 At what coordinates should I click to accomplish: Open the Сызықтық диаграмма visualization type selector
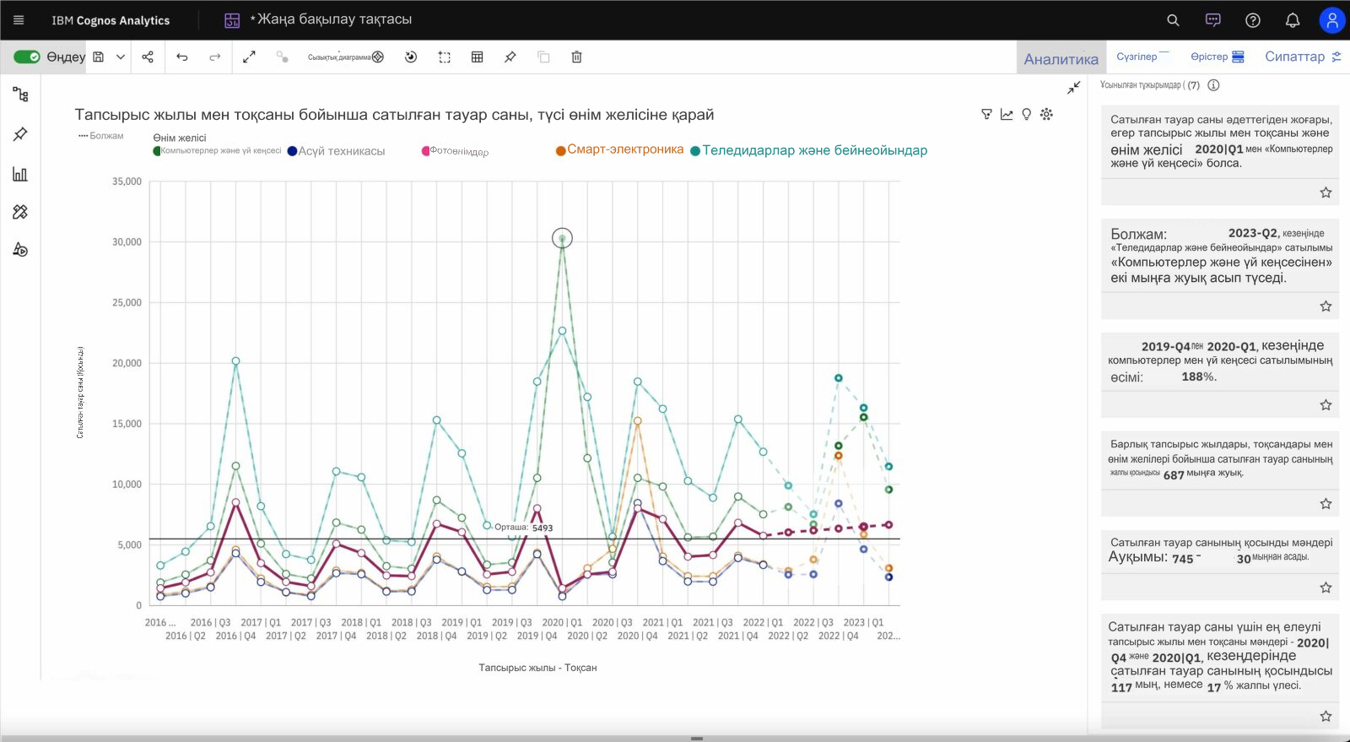pos(346,57)
